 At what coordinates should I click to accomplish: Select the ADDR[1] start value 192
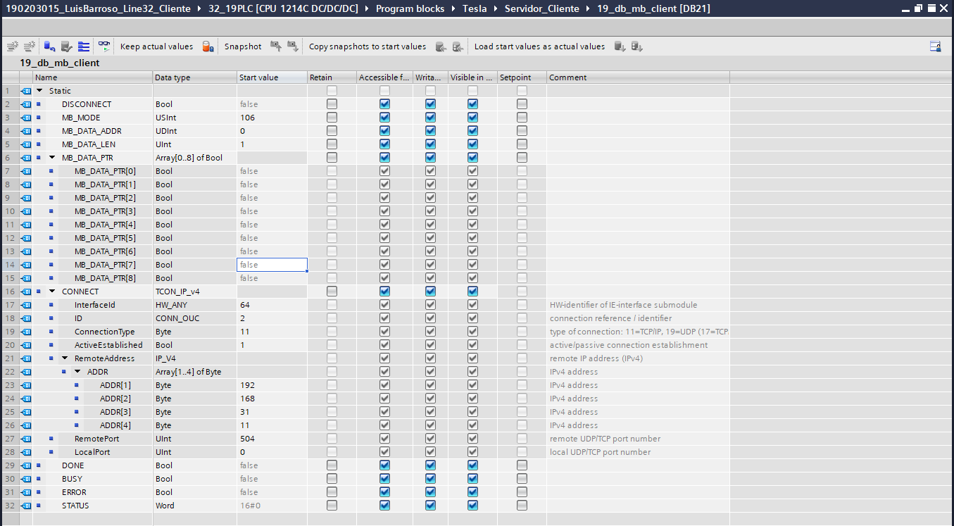click(x=272, y=385)
